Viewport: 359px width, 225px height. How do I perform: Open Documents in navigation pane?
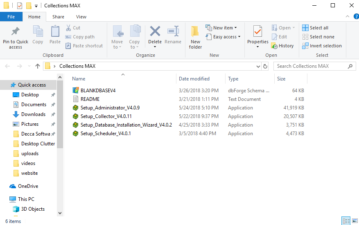point(34,105)
